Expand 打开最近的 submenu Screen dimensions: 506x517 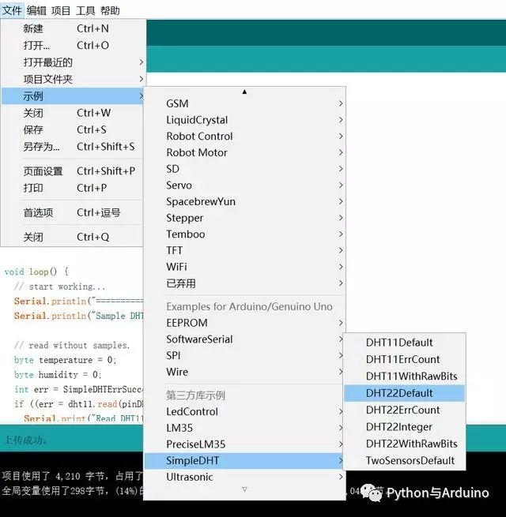point(73,62)
